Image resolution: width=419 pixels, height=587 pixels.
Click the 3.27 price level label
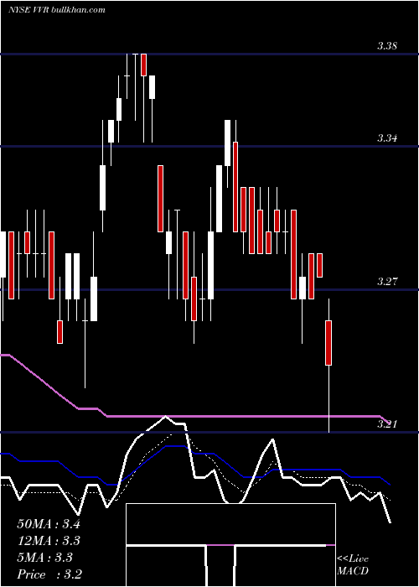(x=387, y=282)
